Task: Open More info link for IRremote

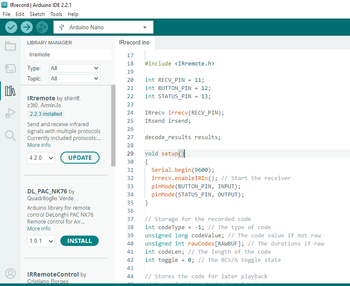Action: pyautogui.click(x=39, y=145)
